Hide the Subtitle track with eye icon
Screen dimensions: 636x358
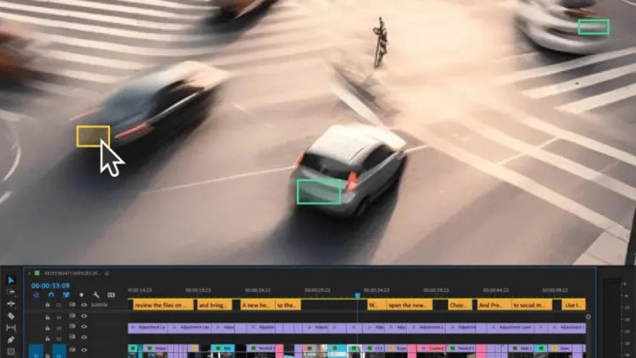(84, 305)
